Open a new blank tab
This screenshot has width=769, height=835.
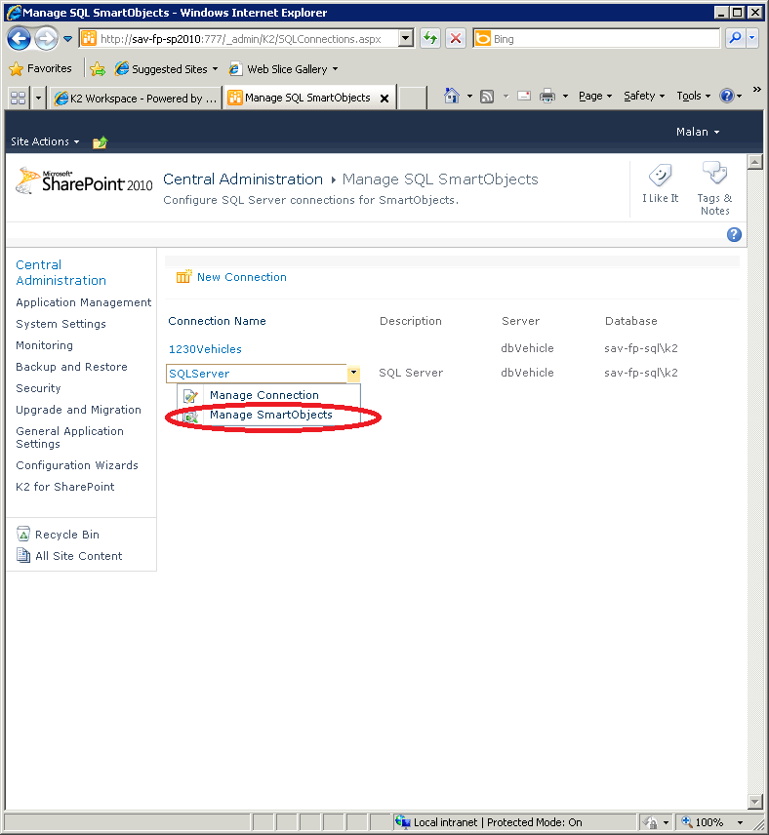pyautogui.click(x=413, y=98)
